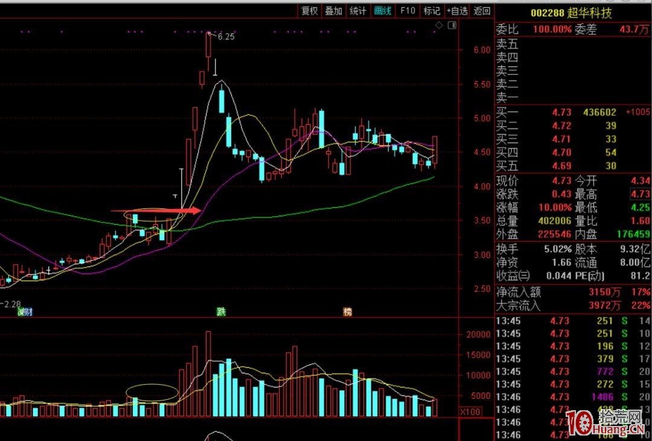The width and height of the screenshot is (652, 441).
Task: Click the tick volume 196
Action: point(605,346)
